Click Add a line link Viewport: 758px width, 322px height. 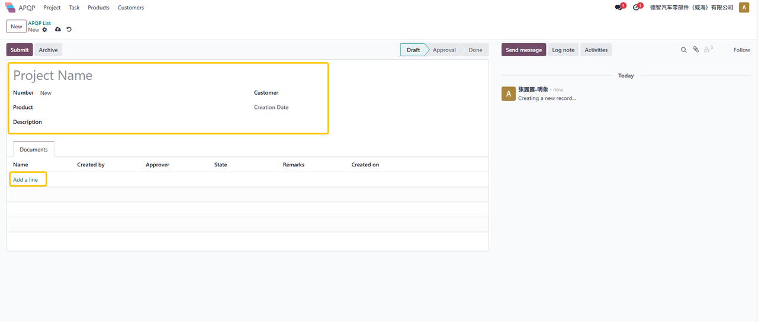tap(25, 180)
